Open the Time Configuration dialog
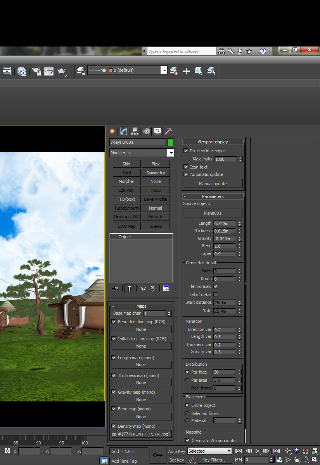 [279, 460]
